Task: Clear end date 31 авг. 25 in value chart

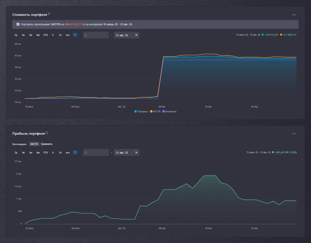Action: tap(136, 35)
